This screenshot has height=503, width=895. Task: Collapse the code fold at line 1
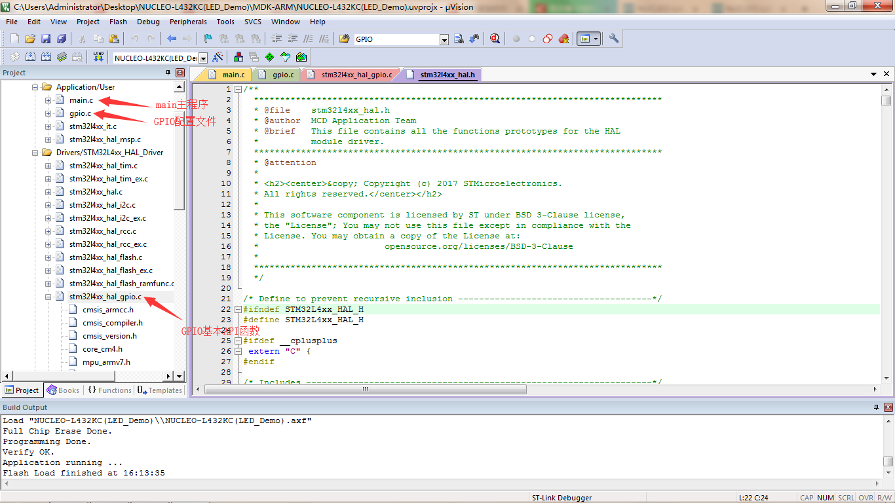(x=238, y=89)
